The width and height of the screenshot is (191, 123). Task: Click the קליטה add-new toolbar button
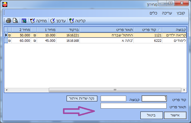pos(77,21)
